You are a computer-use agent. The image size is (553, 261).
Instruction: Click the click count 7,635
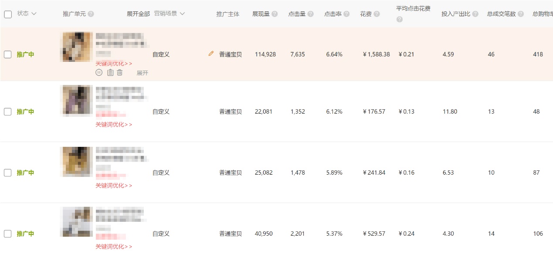298,54
